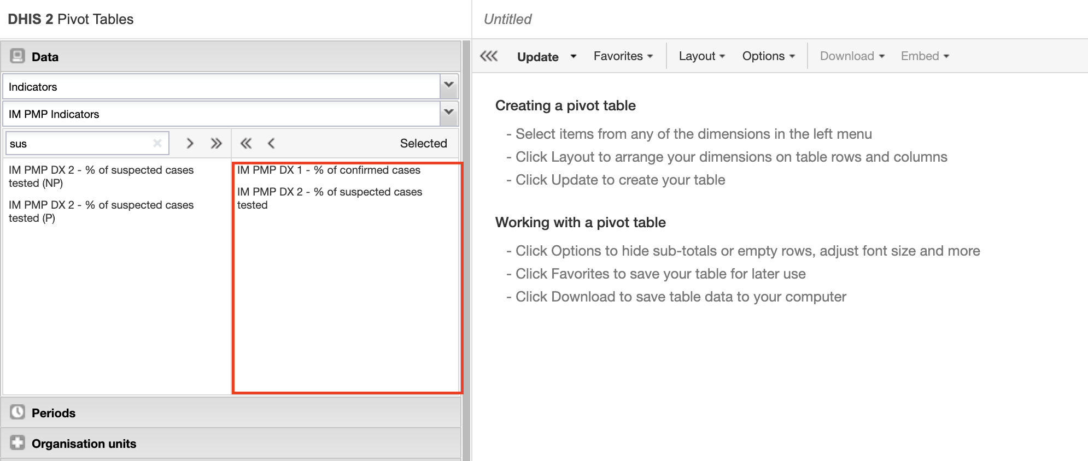Open the IM PMP Indicators group dropdown
The width and height of the screenshot is (1088, 461).
pyautogui.click(x=449, y=113)
